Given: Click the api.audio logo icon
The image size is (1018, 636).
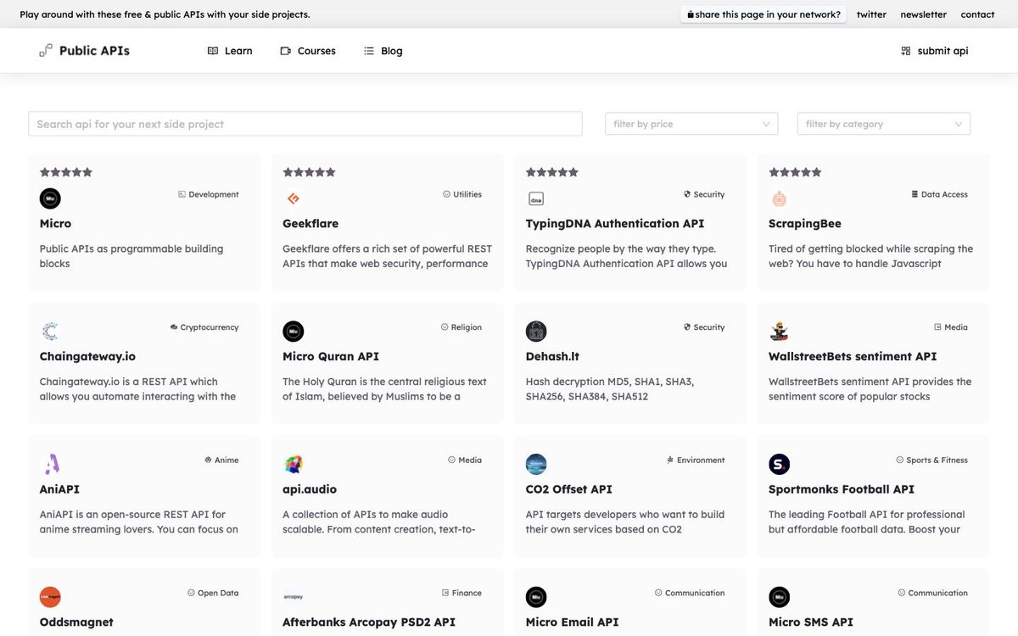Looking at the screenshot, I should pyautogui.click(x=293, y=464).
